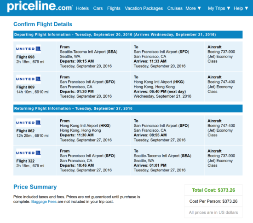
Task: Open the My Trips dropdown
Action: point(219,8)
